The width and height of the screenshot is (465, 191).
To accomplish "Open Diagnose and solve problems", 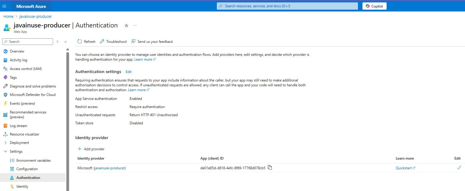I will click(x=33, y=86).
